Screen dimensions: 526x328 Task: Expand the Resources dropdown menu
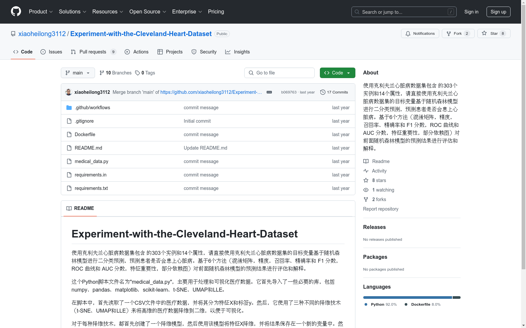click(x=108, y=11)
